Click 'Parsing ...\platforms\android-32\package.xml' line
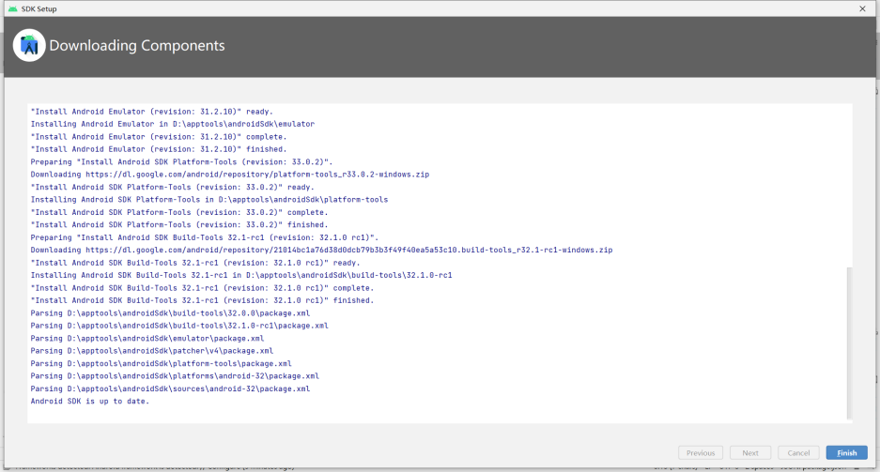880x472 pixels. point(175,376)
